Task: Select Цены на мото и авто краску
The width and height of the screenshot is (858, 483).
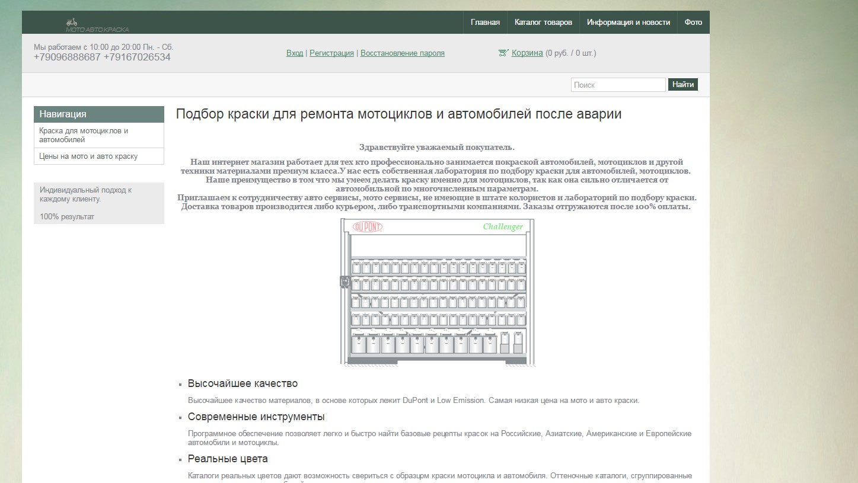Action: 99,156
